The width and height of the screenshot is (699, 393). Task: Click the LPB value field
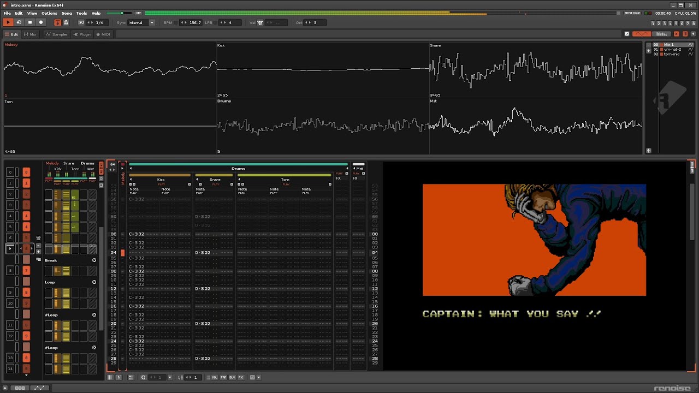tap(231, 22)
